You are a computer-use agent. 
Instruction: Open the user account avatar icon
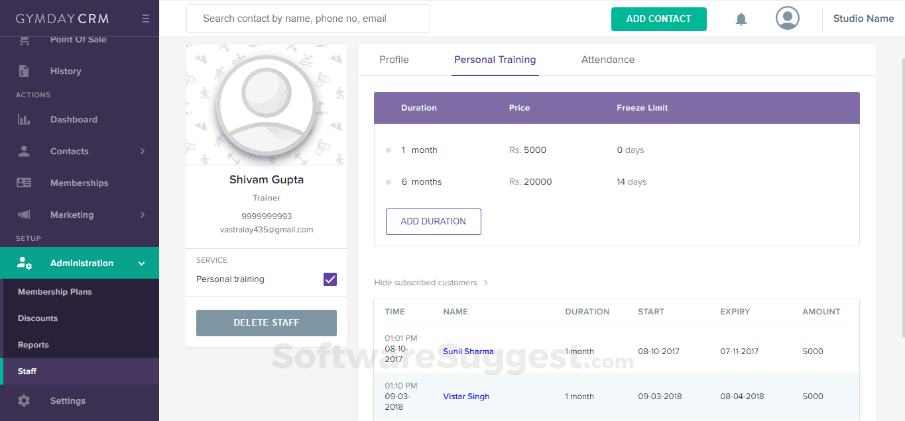coord(787,19)
